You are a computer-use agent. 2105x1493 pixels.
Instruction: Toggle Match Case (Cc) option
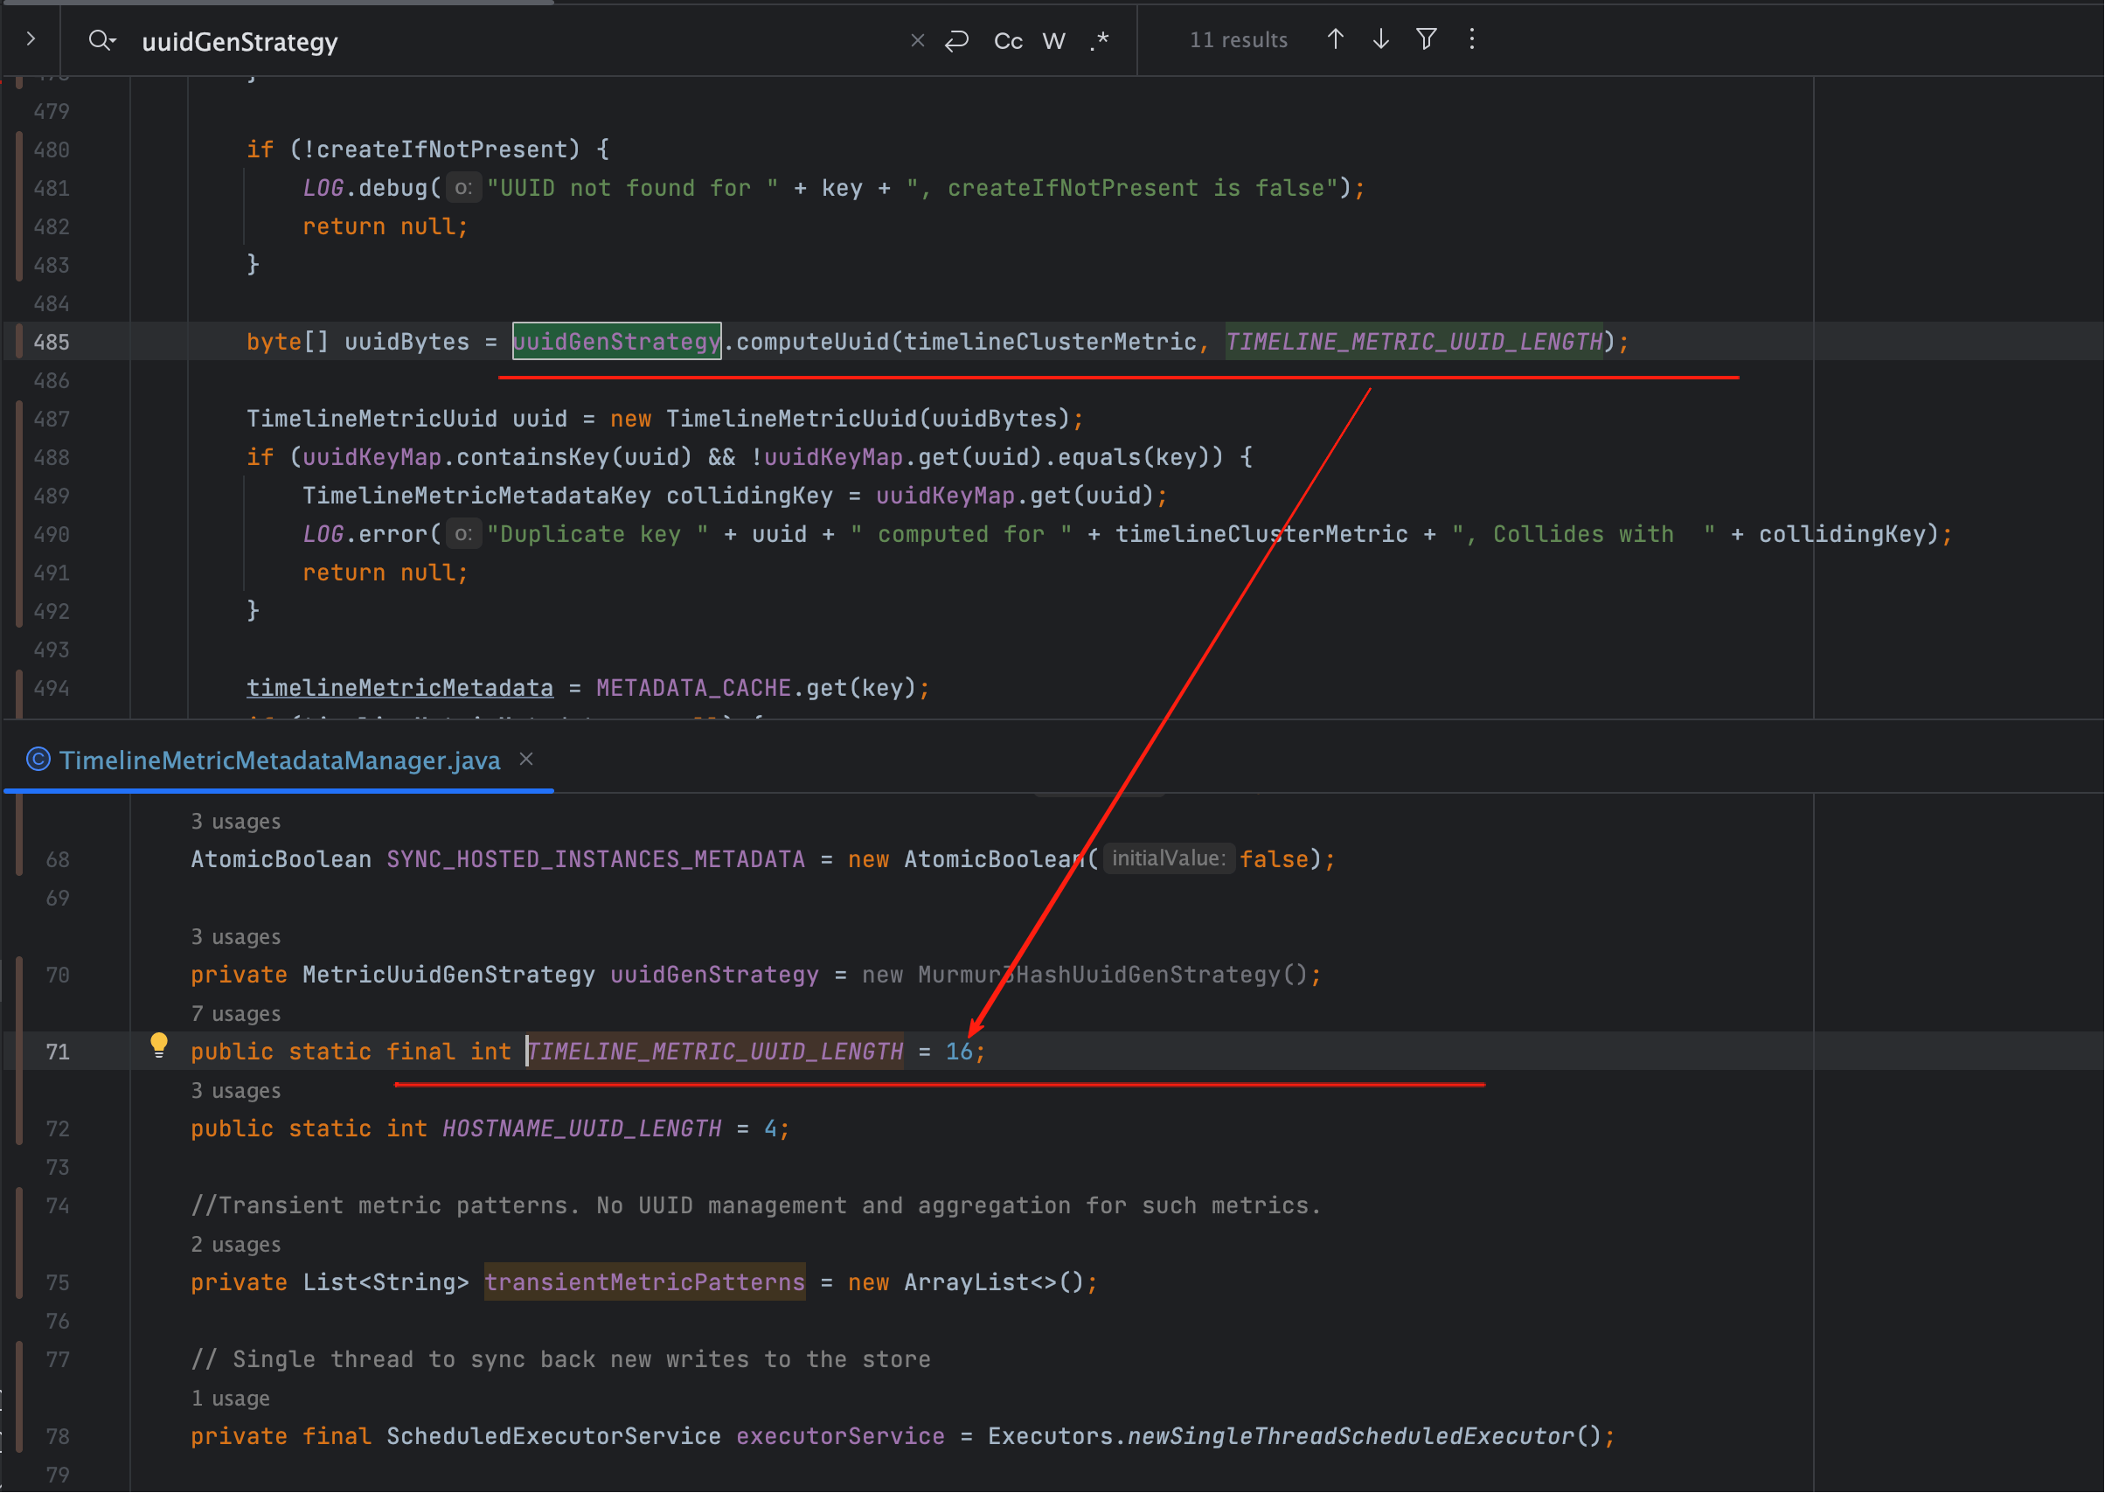1009,41
